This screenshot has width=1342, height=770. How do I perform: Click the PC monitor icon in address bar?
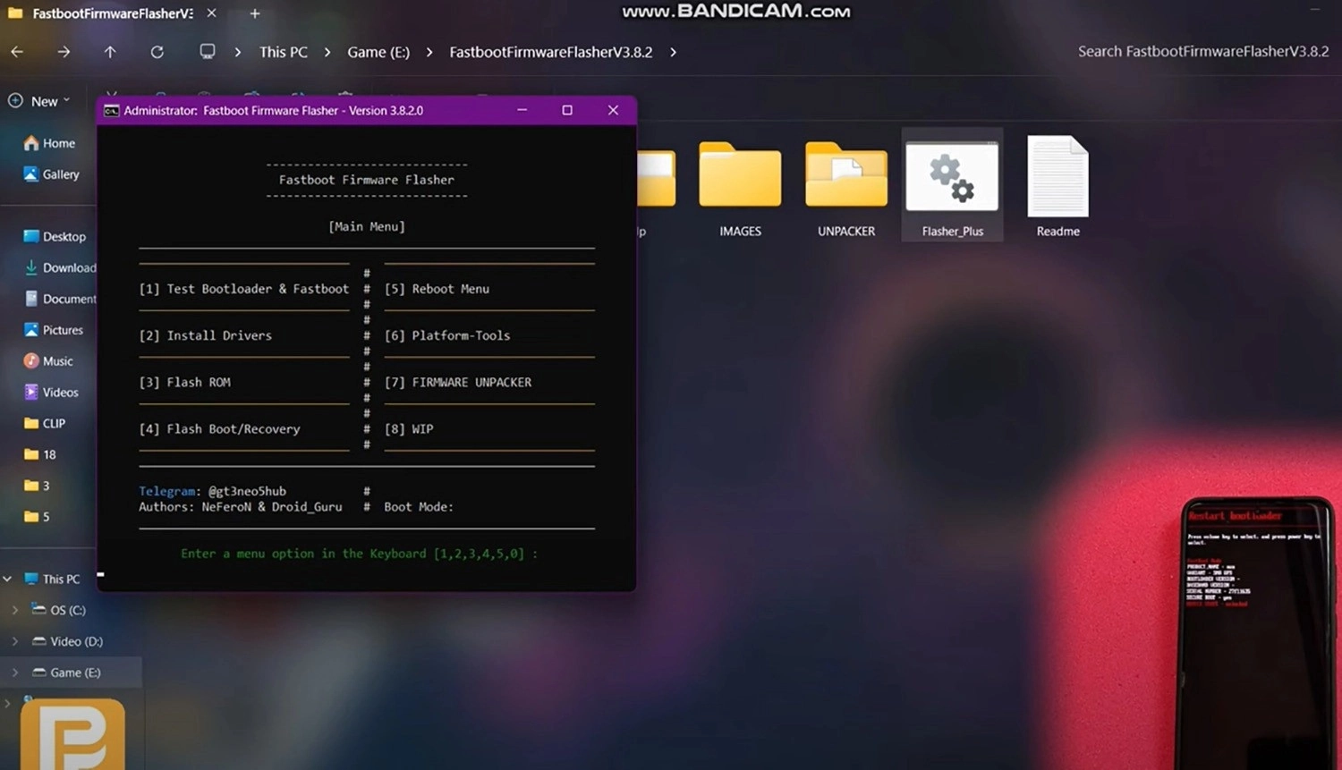[x=207, y=52]
